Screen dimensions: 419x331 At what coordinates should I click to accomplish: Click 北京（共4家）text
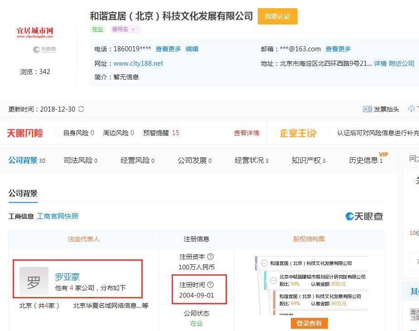click(x=39, y=306)
